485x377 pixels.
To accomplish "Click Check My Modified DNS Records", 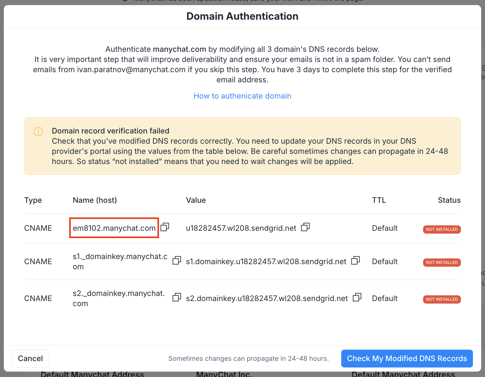I will click(407, 359).
